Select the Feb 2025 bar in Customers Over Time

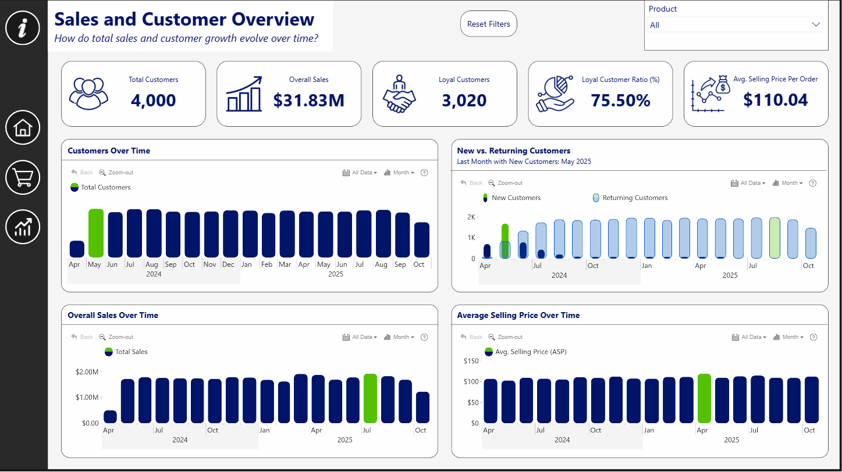coord(269,235)
